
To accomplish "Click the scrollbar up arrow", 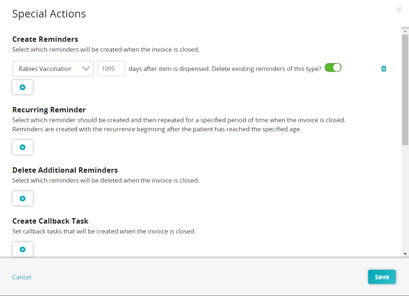I will point(405,30).
